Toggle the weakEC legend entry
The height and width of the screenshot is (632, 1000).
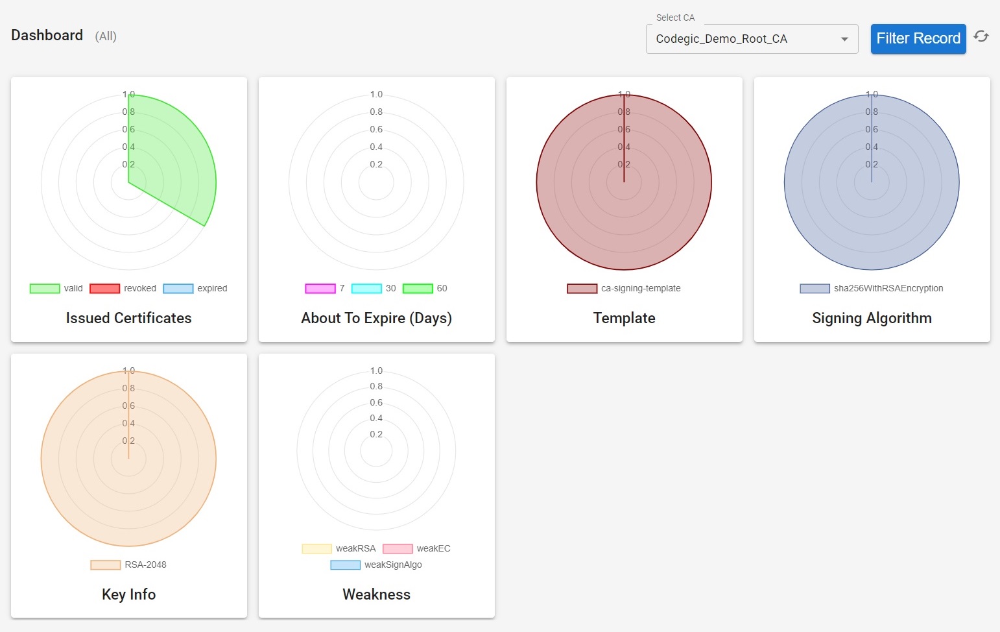pos(398,548)
